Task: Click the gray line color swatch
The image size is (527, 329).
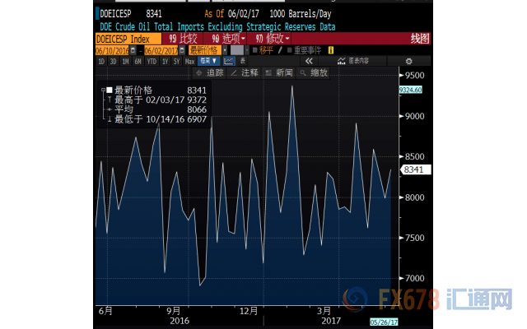Action: (237, 50)
